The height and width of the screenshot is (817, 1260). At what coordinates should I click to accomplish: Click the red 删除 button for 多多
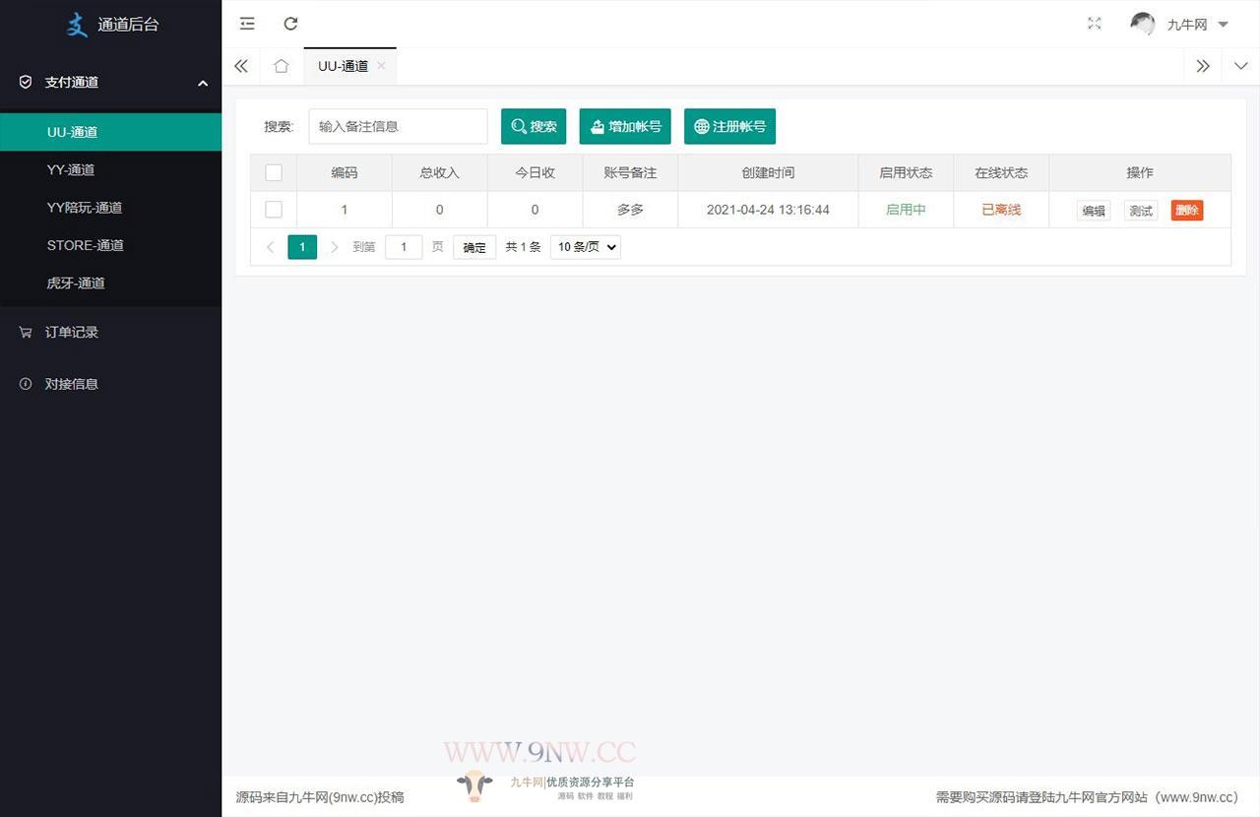(x=1187, y=211)
